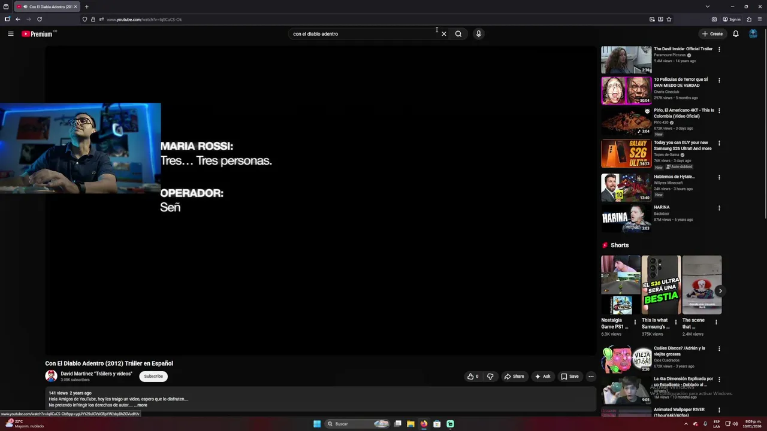Viewport: 767px width, 431px height.
Task: Open the YouTube notifications bell
Action: click(736, 34)
